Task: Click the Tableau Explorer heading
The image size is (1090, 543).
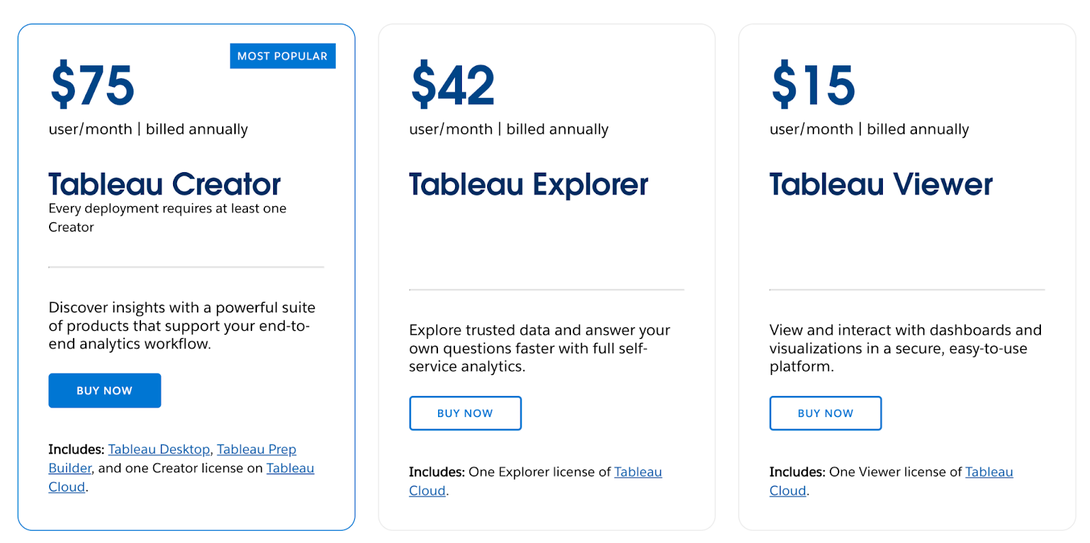Action: tap(528, 184)
